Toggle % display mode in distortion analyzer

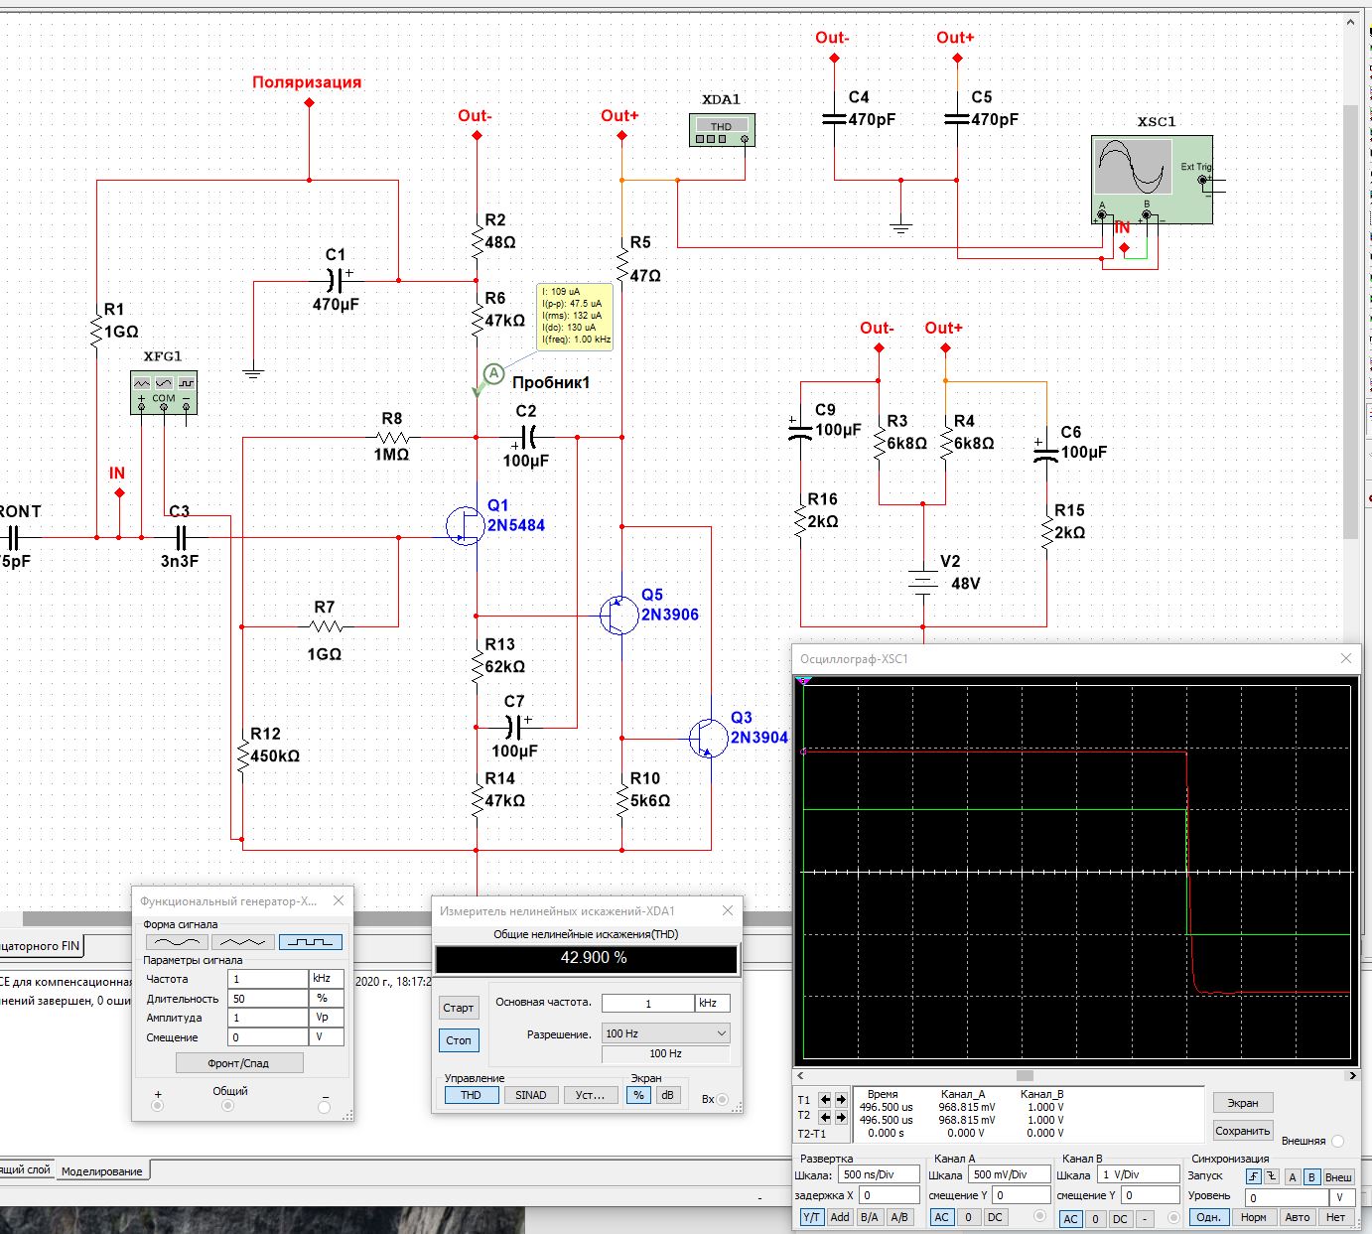[638, 1095]
